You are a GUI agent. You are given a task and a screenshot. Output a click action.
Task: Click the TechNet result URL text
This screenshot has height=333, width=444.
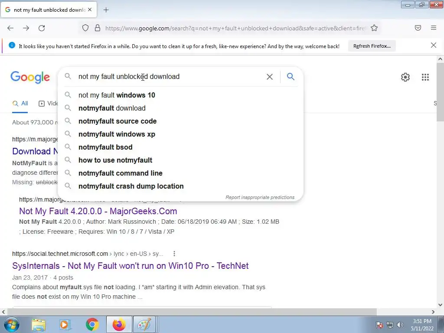click(x=88, y=254)
